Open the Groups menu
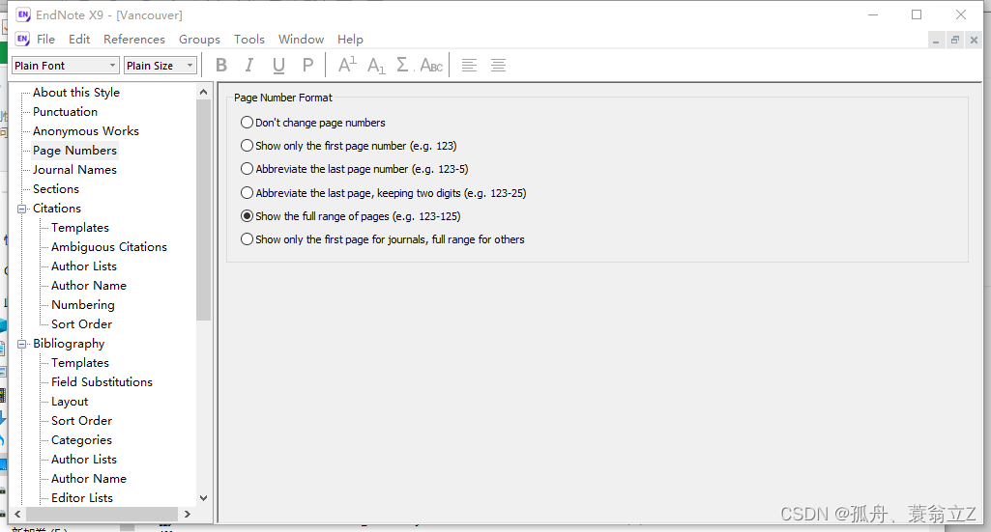The height and width of the screenshot is (532, 991). coord(199,40)
